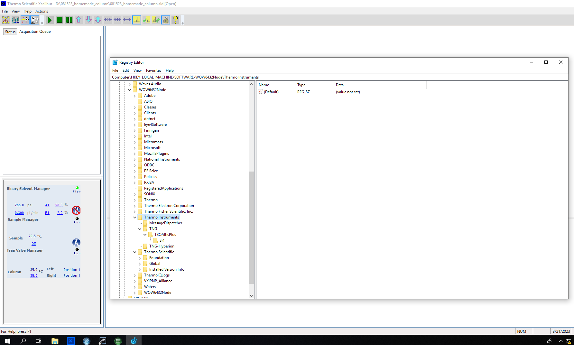Image resolution: width=574 pixels, height=345 pixels.
Task: Open the Favorites menu in Registry Editor
Action: [153, 70]
